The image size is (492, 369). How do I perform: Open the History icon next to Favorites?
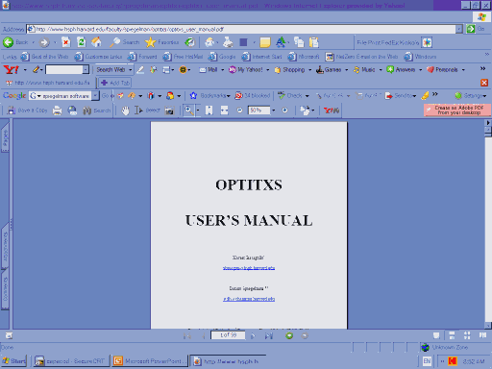pos(190,42)
